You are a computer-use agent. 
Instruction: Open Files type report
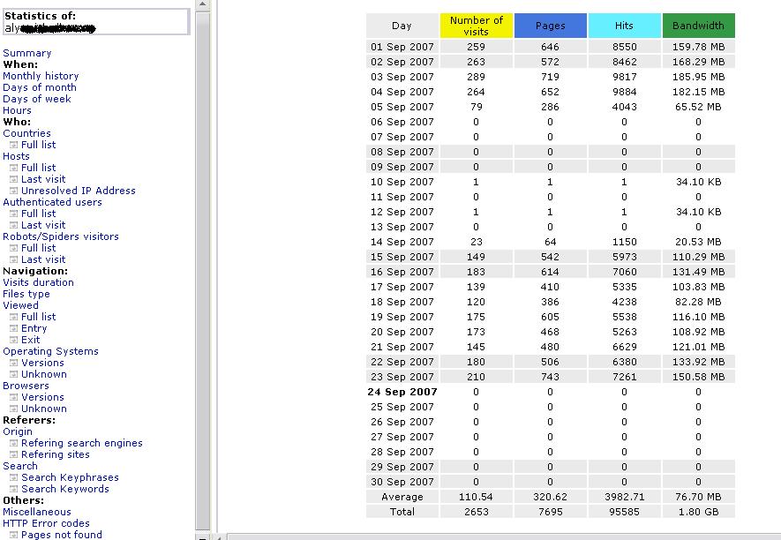(26, 294)
